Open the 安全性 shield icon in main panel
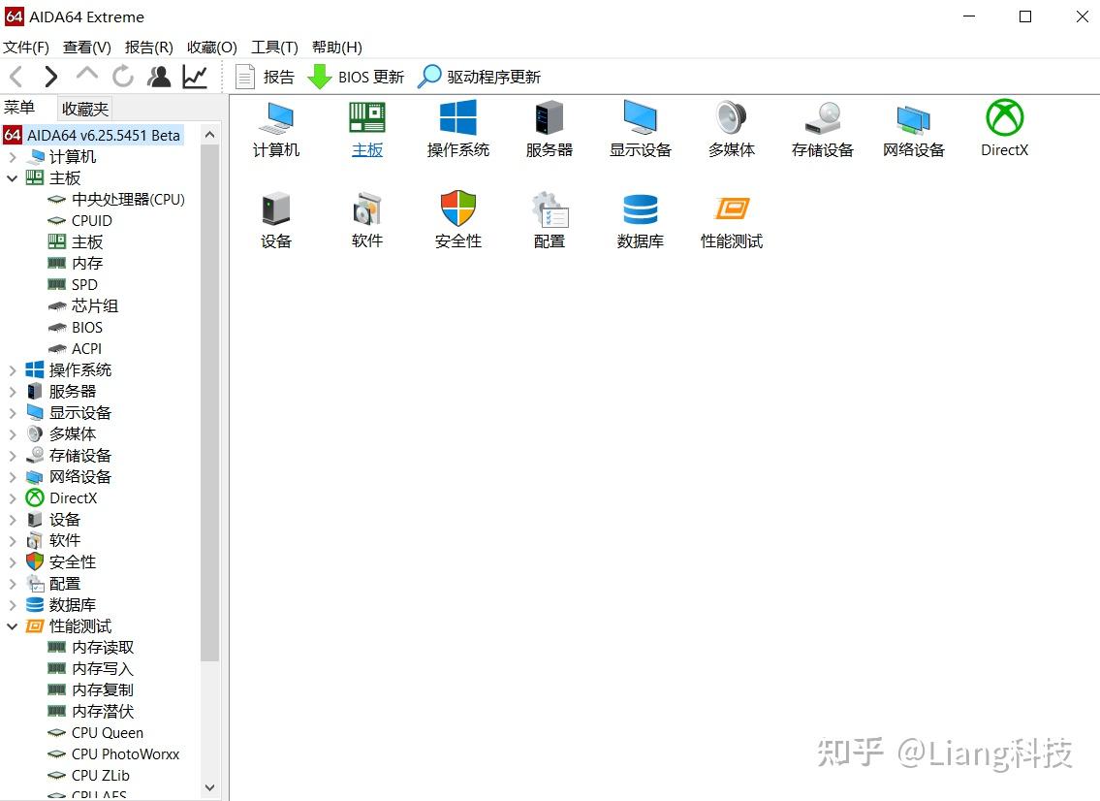This screenshot has width=1100, height=801. pyautogui.click(x=458, y=221)
